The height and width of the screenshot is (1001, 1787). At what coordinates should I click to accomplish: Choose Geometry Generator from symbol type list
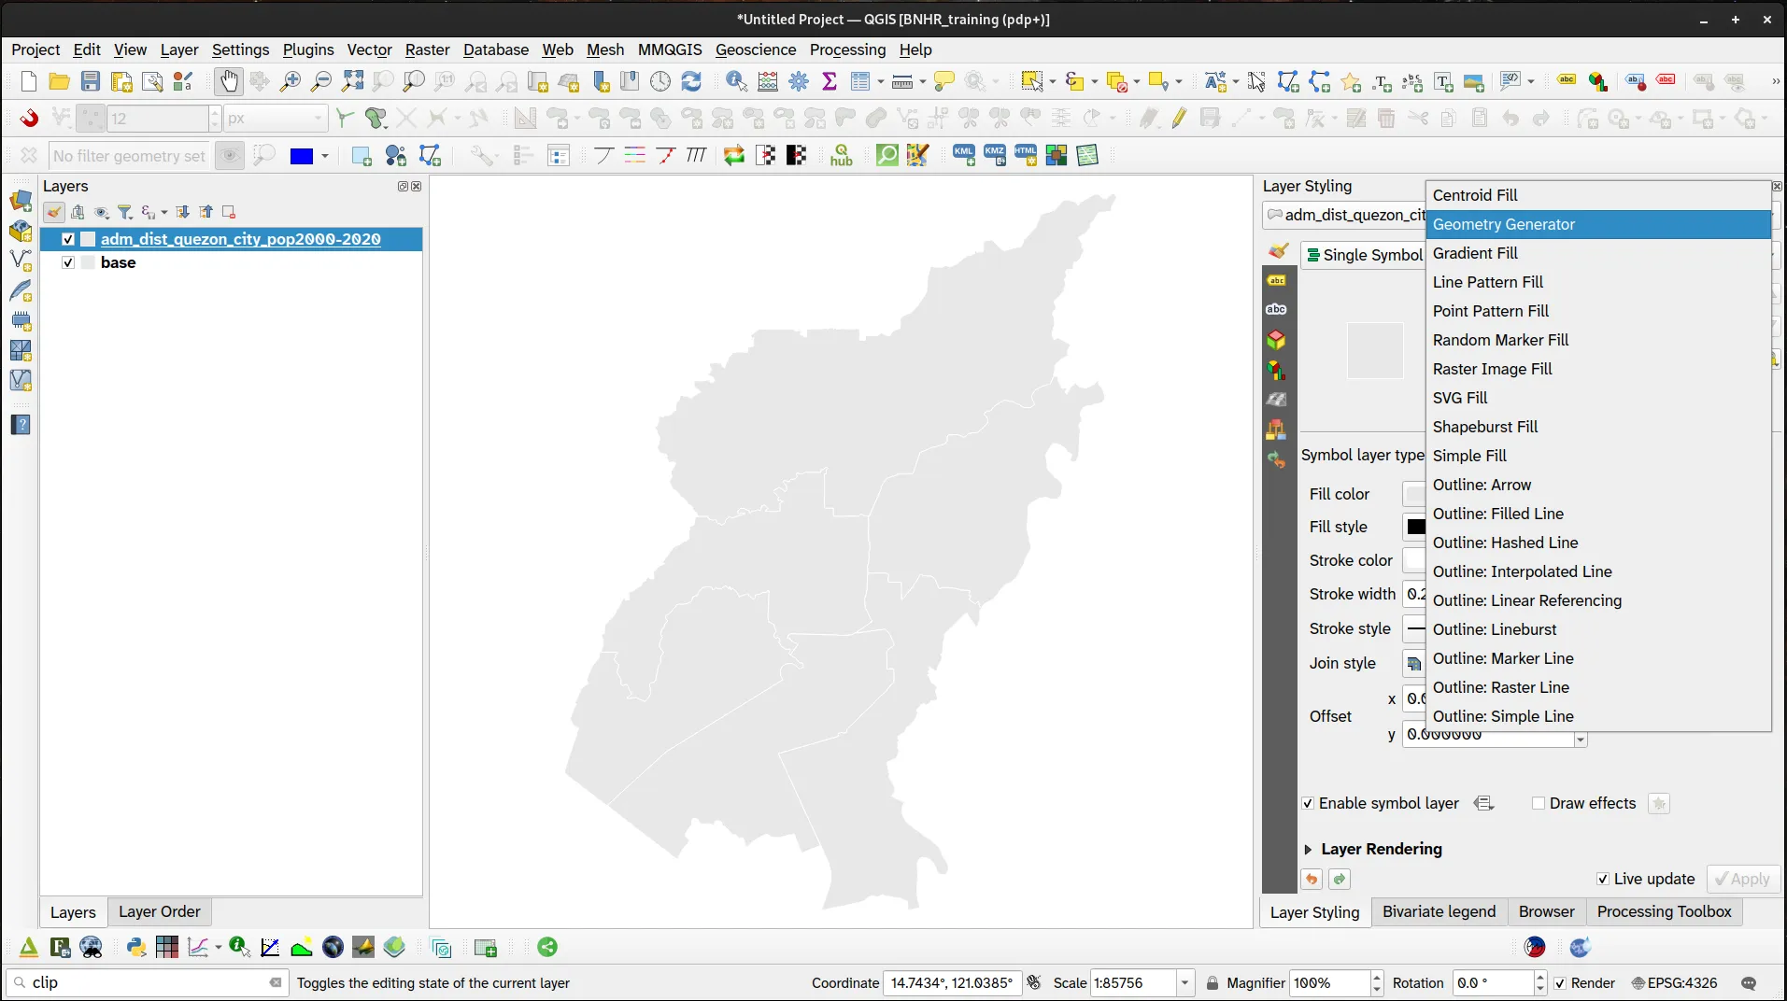(x=1503, y=224)
